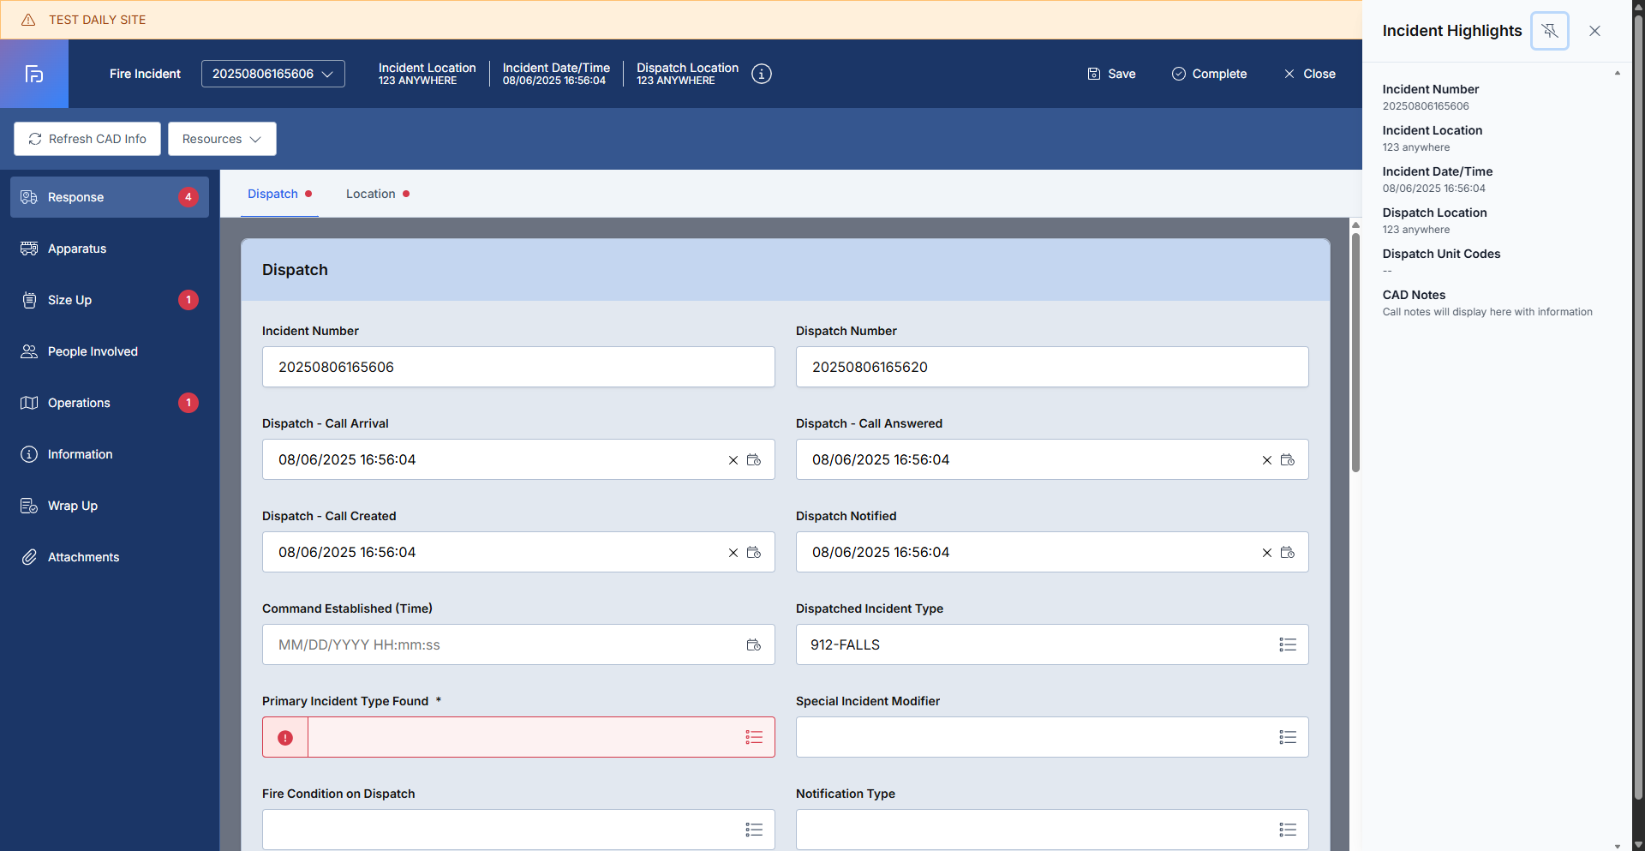The image size is (1645, 851).
Task: Click the Incident Number input field
Action: (518, 367)
